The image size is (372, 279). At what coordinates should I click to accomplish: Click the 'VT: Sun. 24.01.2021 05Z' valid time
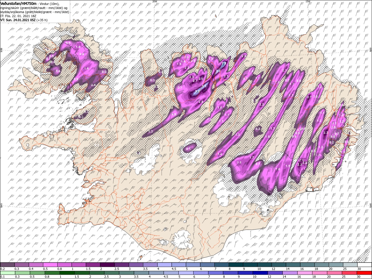18,20
